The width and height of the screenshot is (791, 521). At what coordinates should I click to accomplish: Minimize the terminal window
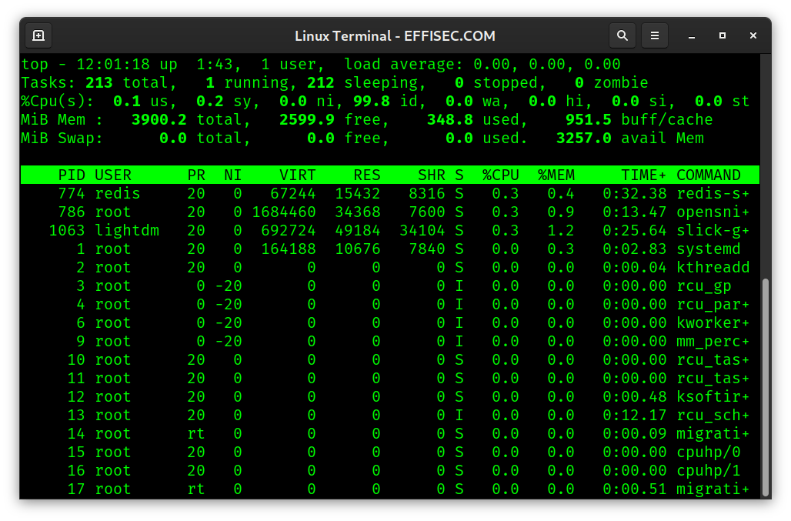pyautogui.click(x=691, y=35)
